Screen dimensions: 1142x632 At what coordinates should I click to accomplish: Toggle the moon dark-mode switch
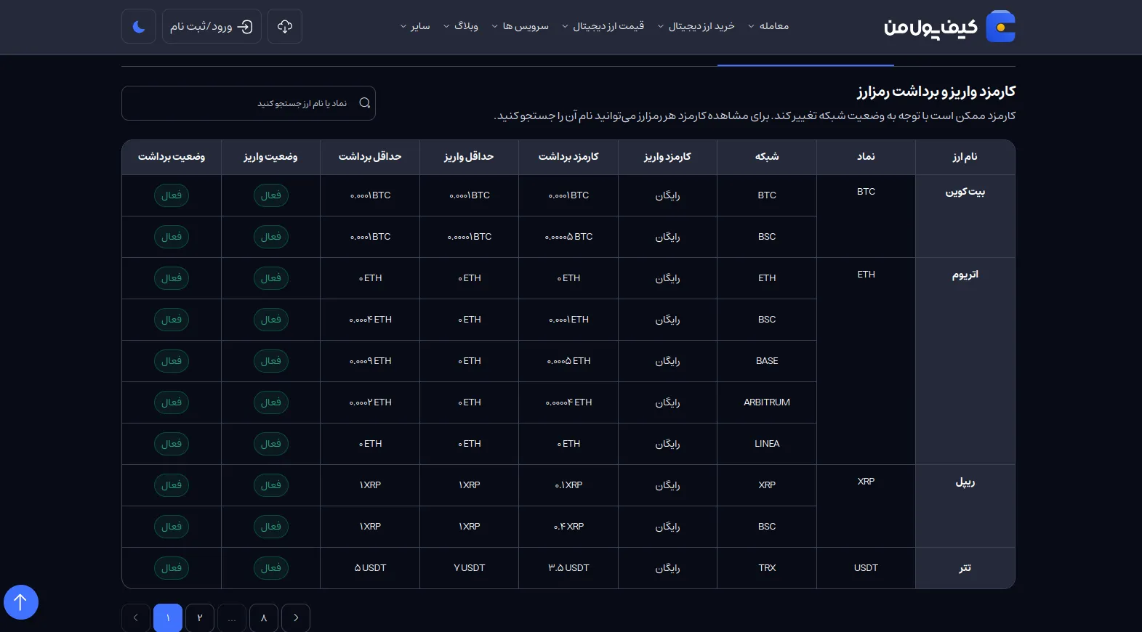(x=139, y=26)
